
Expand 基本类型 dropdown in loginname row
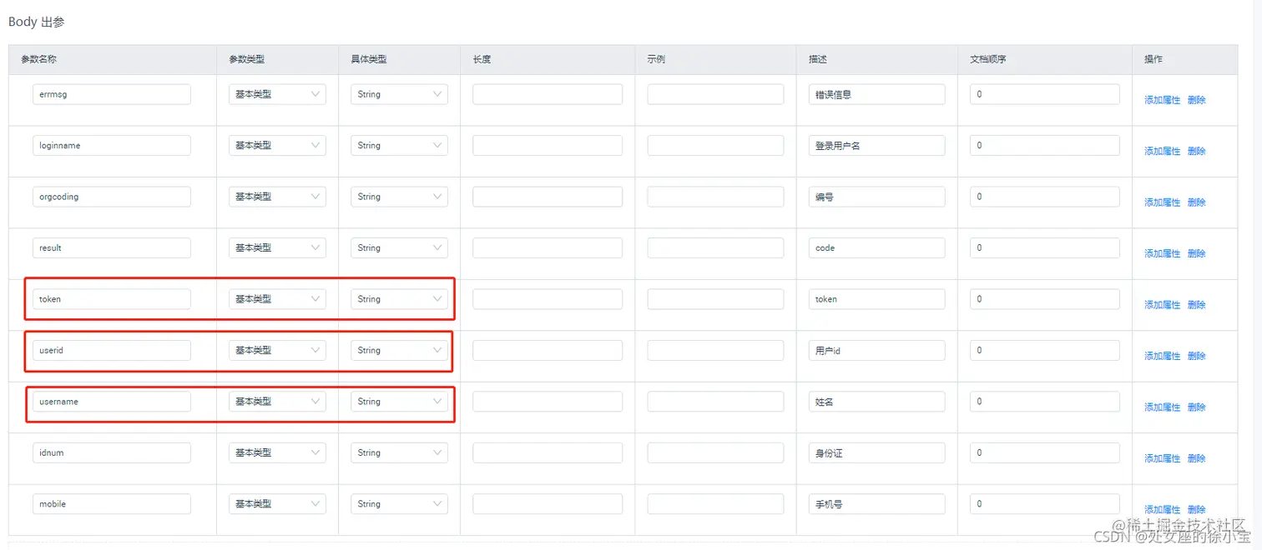(277, 145)
